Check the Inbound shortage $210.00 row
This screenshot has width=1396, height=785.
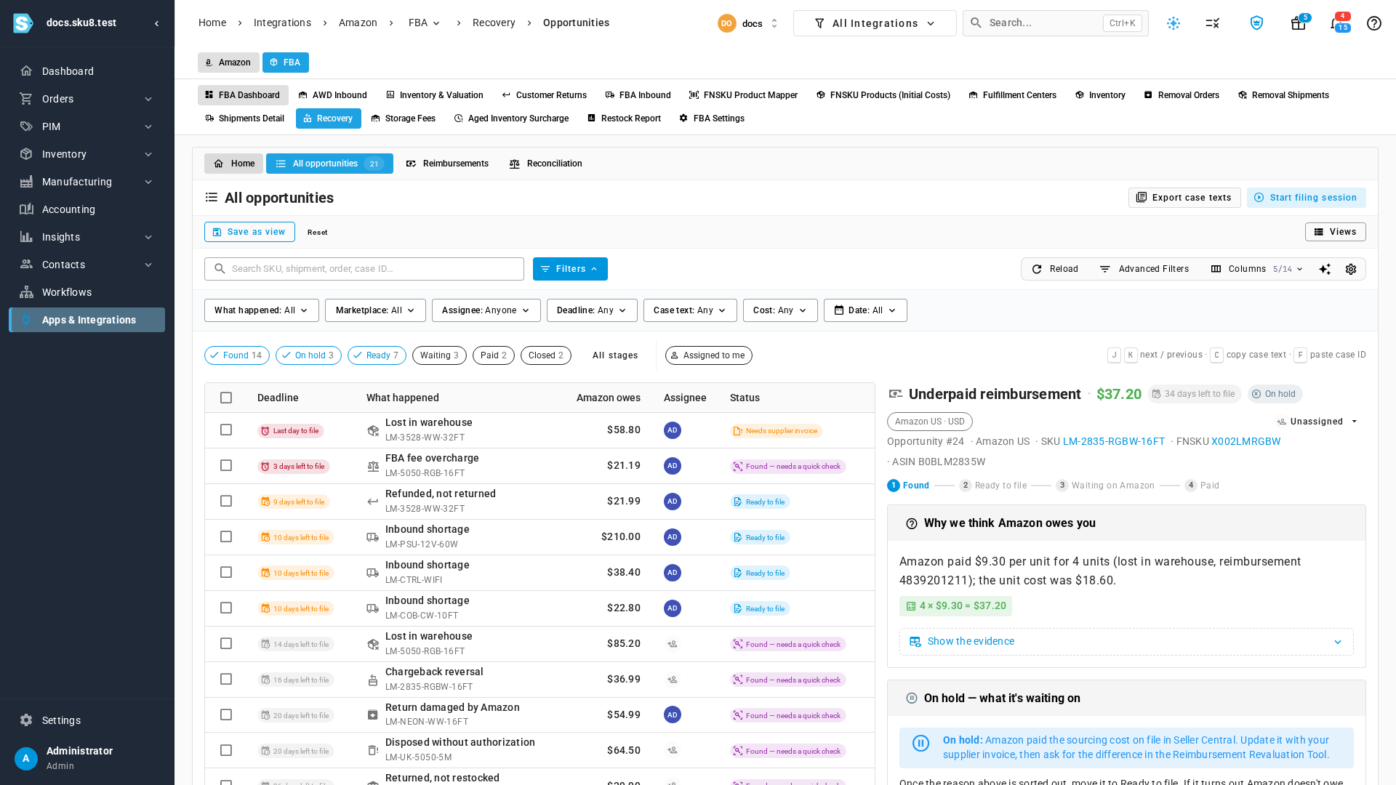226,536
